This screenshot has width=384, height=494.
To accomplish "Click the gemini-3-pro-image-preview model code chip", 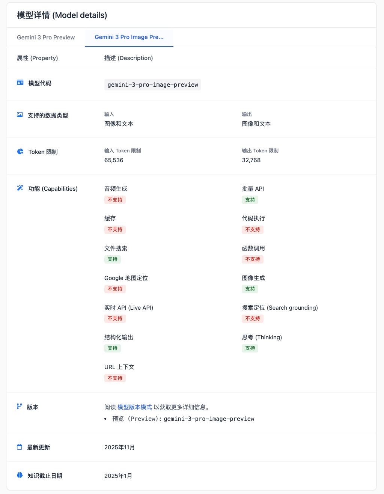I will (153, 85).
